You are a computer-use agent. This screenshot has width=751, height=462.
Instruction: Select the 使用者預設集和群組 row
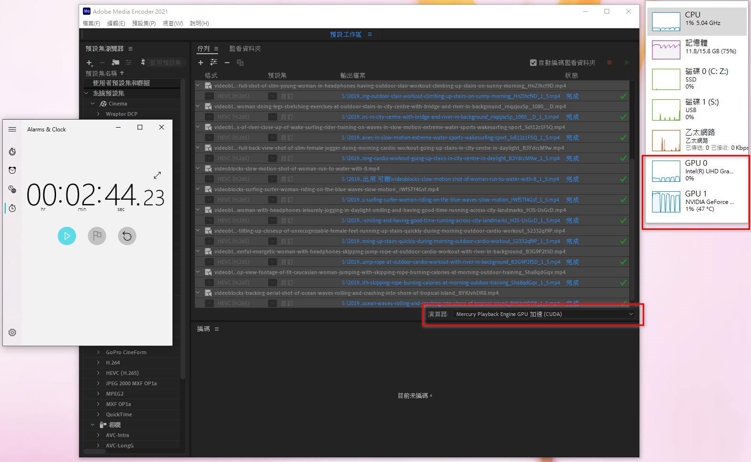132,83
